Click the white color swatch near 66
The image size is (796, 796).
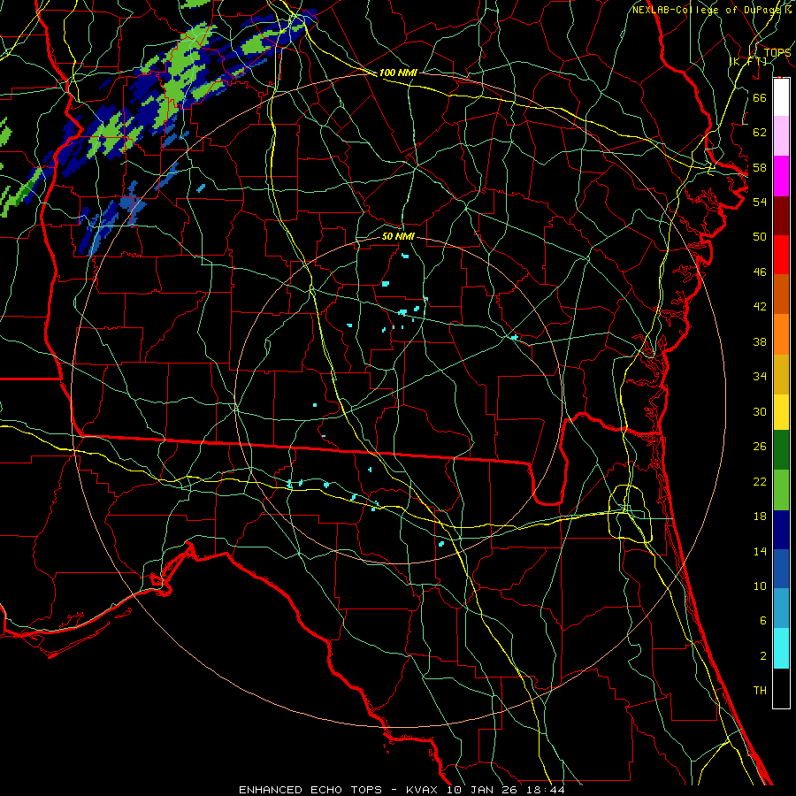(x=781, y=97)
